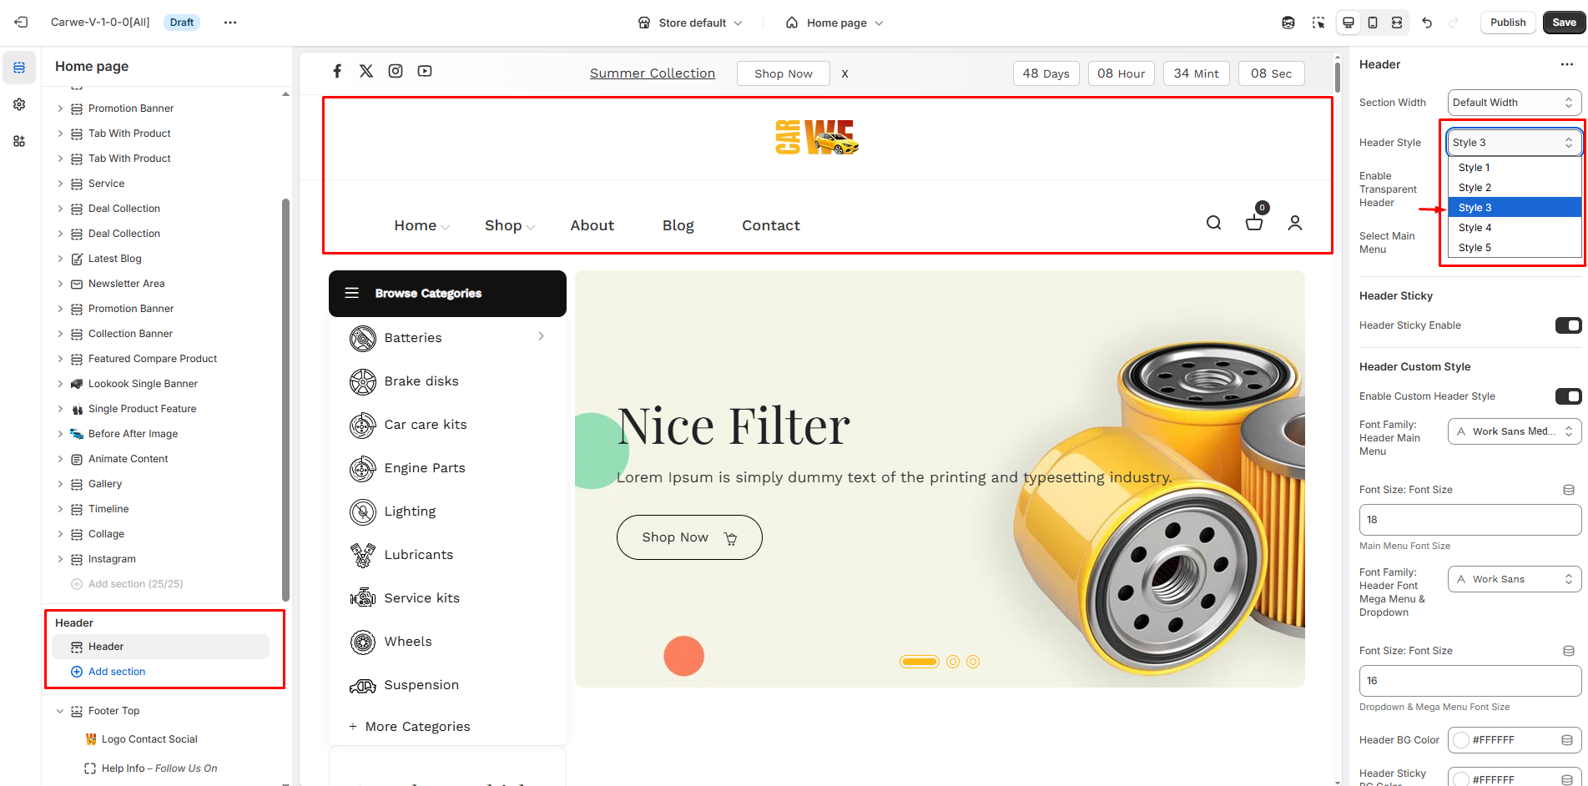Image resolution: width=1588 pixels, height=786 pixels.
Task: Disable Enable Custom Header Style switch
Action: click(x=1568, y=396)
